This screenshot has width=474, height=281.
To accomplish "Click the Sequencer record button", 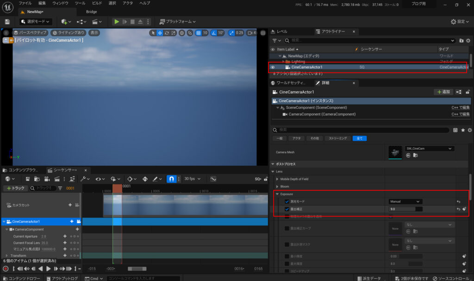I will tap(6, 269).
